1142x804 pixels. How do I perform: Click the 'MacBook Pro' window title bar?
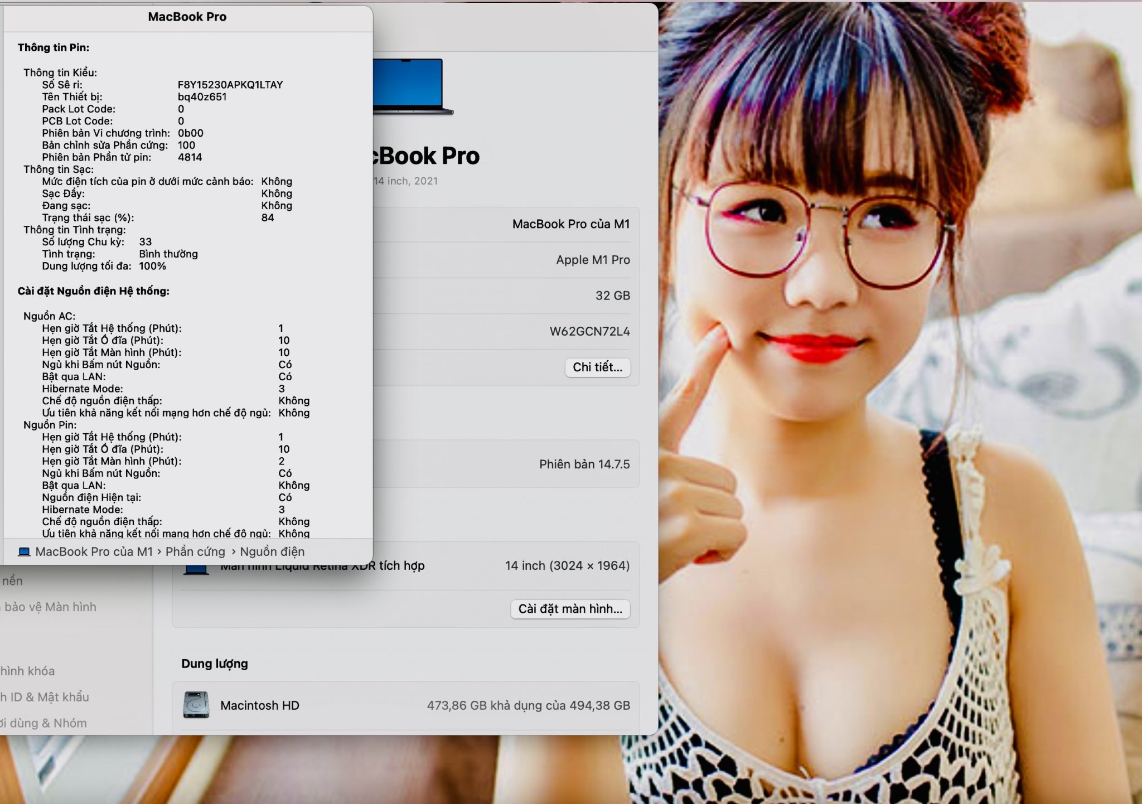[x=187, y=17]
